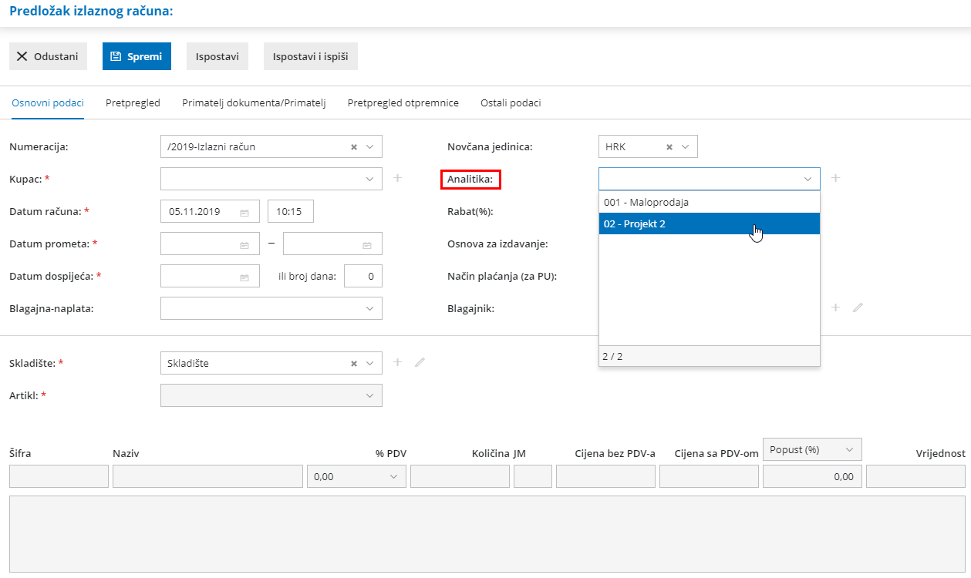Expand the Skladište dropdown arrow
971x578 pixels.
tap(369, 364)
